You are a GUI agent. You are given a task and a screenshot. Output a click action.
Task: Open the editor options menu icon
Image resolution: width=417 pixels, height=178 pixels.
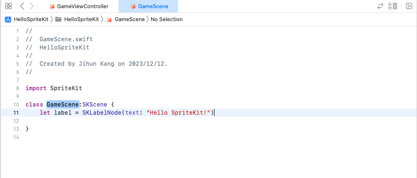point(393,6)
